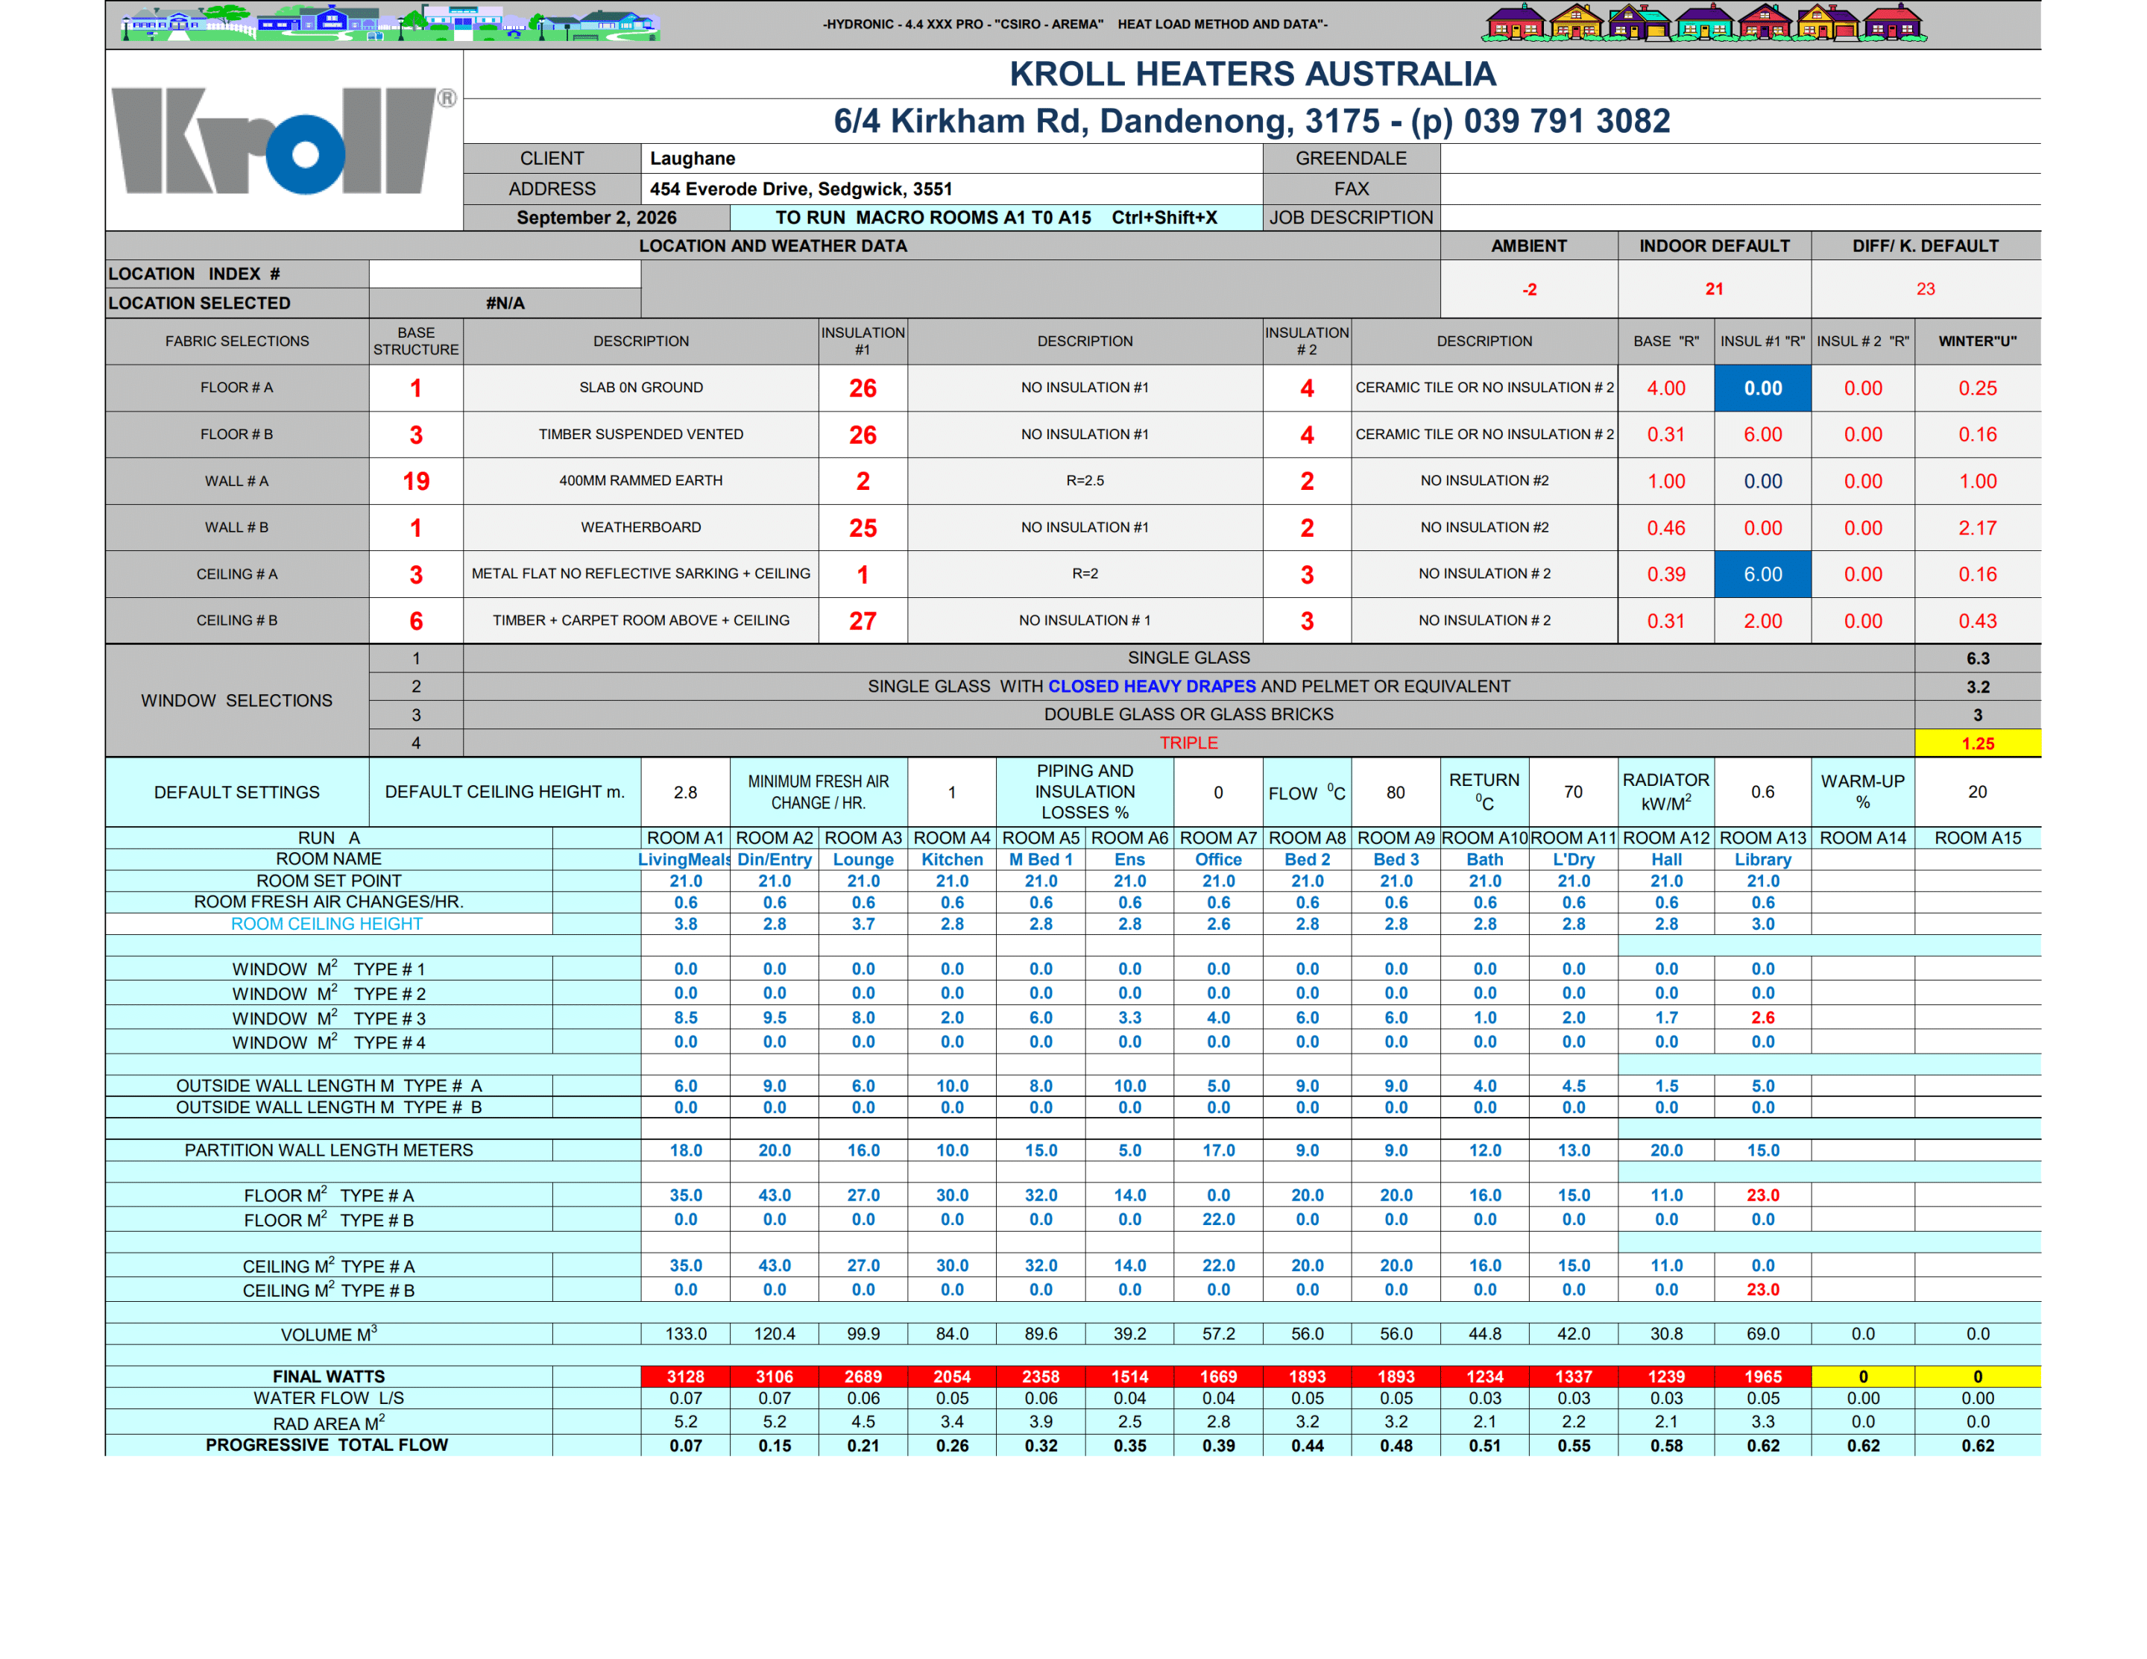Image resolution: width=2147 pixels, height=1659 pixels.
Task: Click the 'ROOM CEILING HEIGHT' row label
Action: click(327, 925)
